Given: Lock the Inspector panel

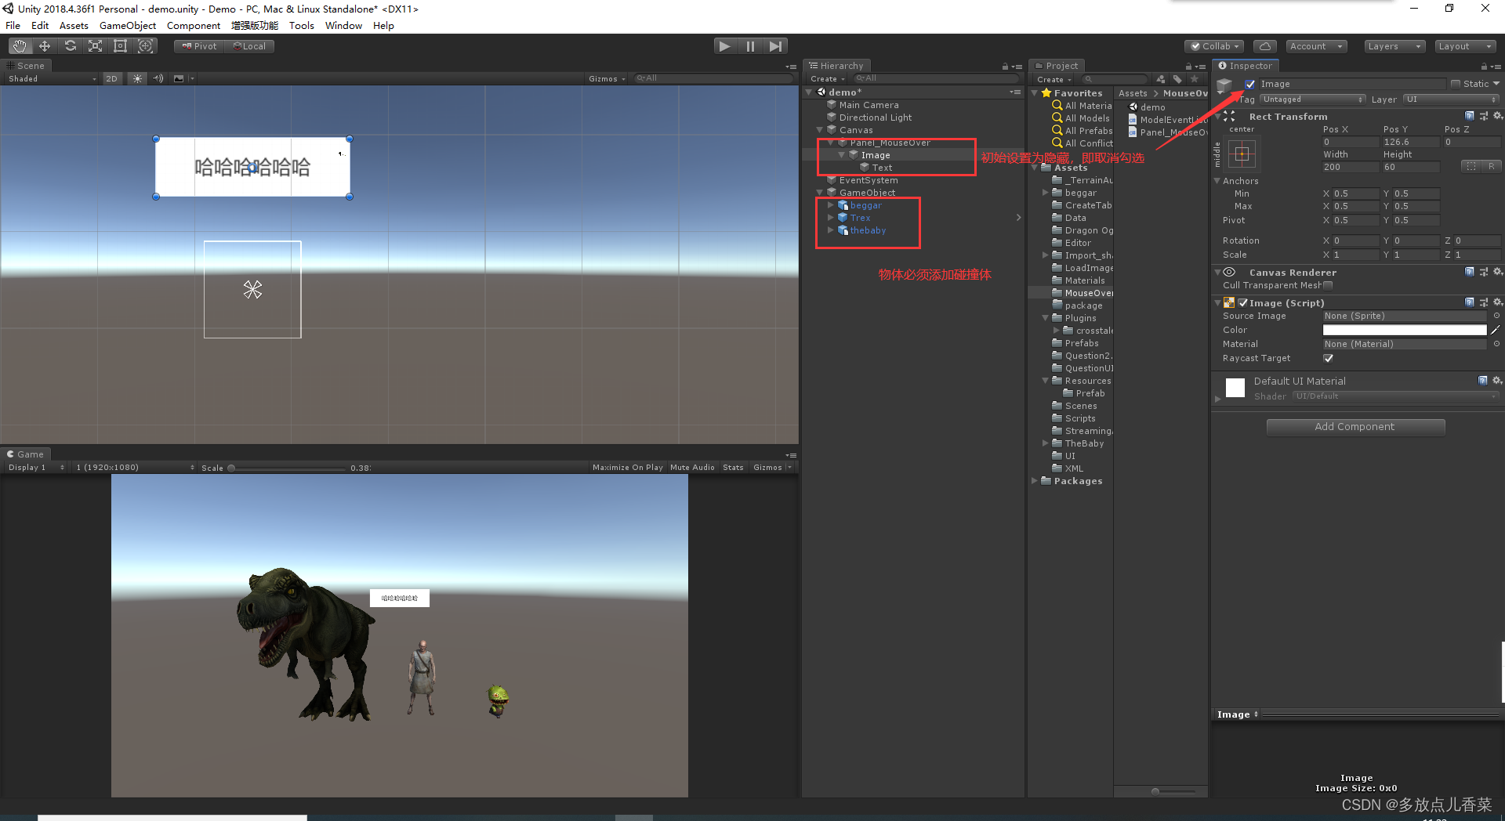Looking at the screenshot, I should pyautogui.click(x=1484, y=67).
